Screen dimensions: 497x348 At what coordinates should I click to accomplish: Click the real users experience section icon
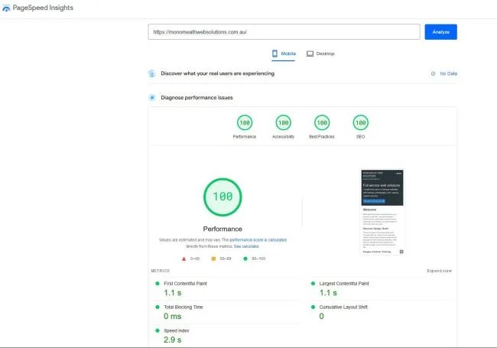click(x=152, y=73)
